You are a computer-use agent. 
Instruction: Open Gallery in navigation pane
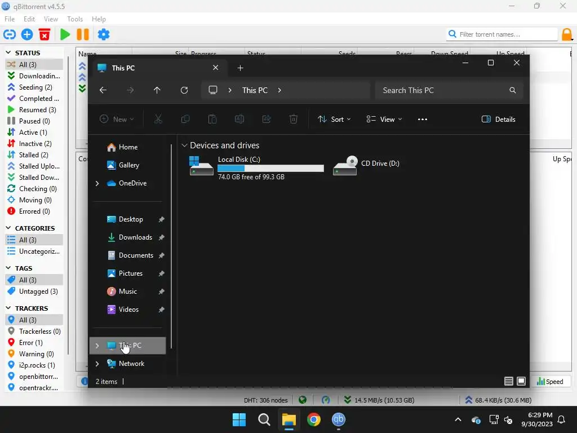click(x=128, y=165)
